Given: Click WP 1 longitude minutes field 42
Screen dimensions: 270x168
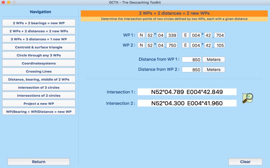Looking at the screenshot, I should point(208,35).
